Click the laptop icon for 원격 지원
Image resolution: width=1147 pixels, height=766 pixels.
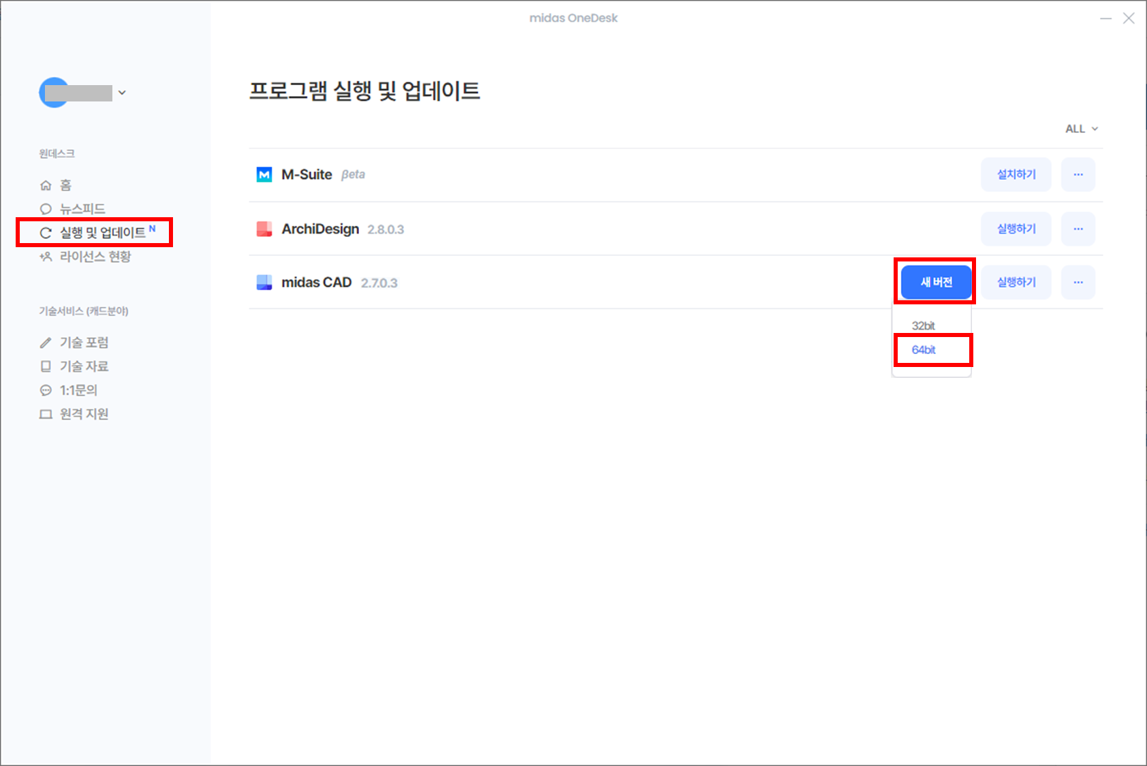[46, 414]
